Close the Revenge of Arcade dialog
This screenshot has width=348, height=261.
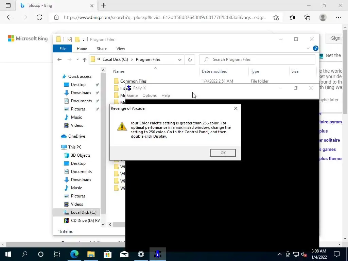pos(236,108)
